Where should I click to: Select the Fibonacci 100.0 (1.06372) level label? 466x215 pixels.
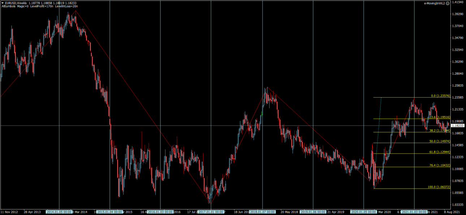pyautogui.click(x=439, y=187)
